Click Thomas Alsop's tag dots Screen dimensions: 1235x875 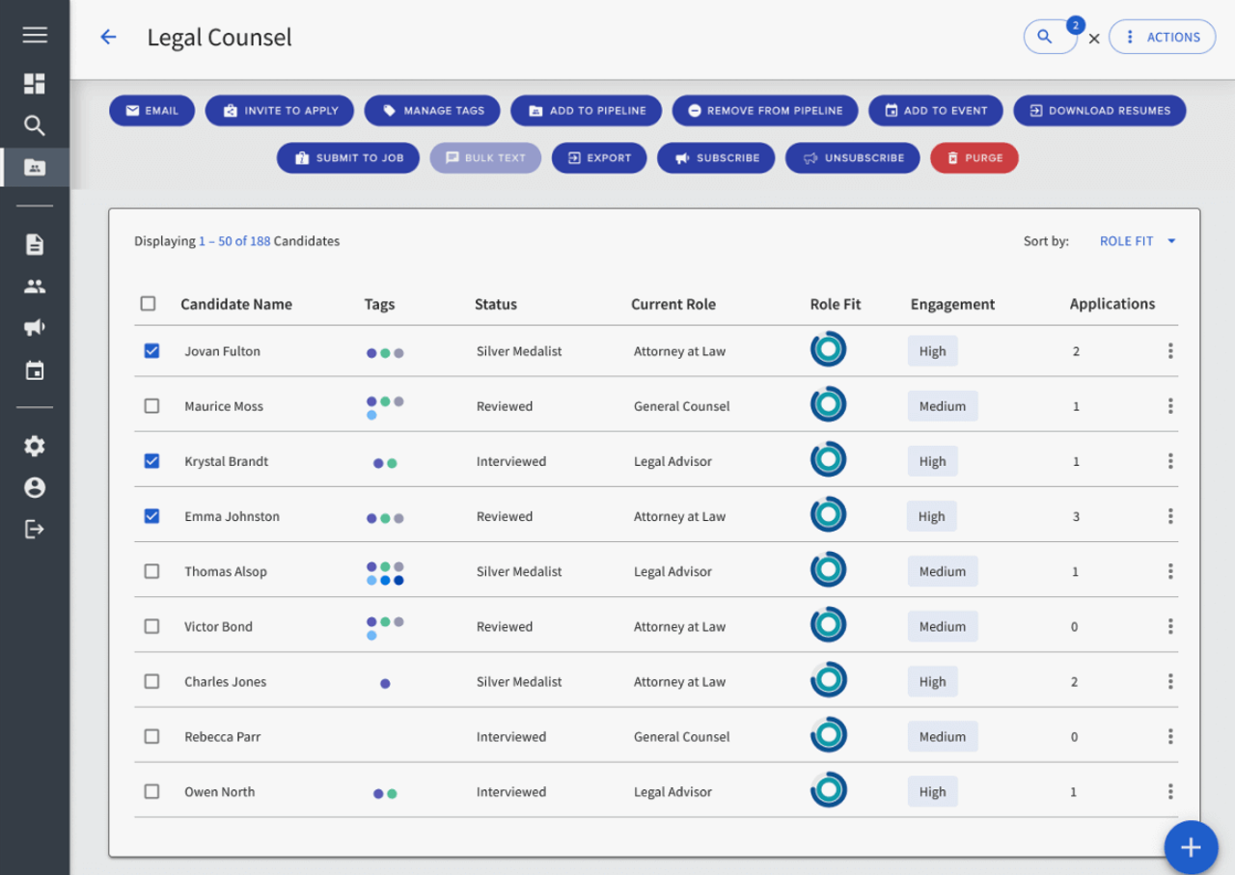coord(385,573)
